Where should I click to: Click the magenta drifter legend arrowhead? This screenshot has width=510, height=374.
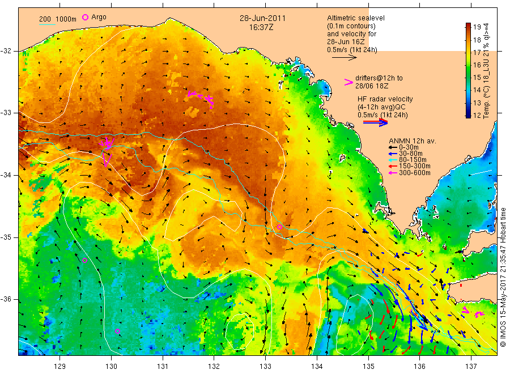(x=348, y=82)
